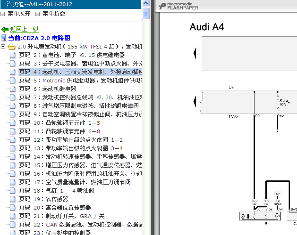Click the page icon for 页码 11

click(x=12, y=131)
